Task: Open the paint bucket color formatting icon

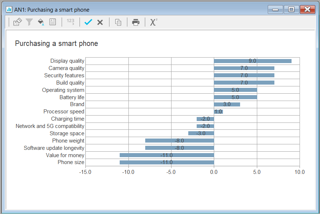Action: [41, 22]
